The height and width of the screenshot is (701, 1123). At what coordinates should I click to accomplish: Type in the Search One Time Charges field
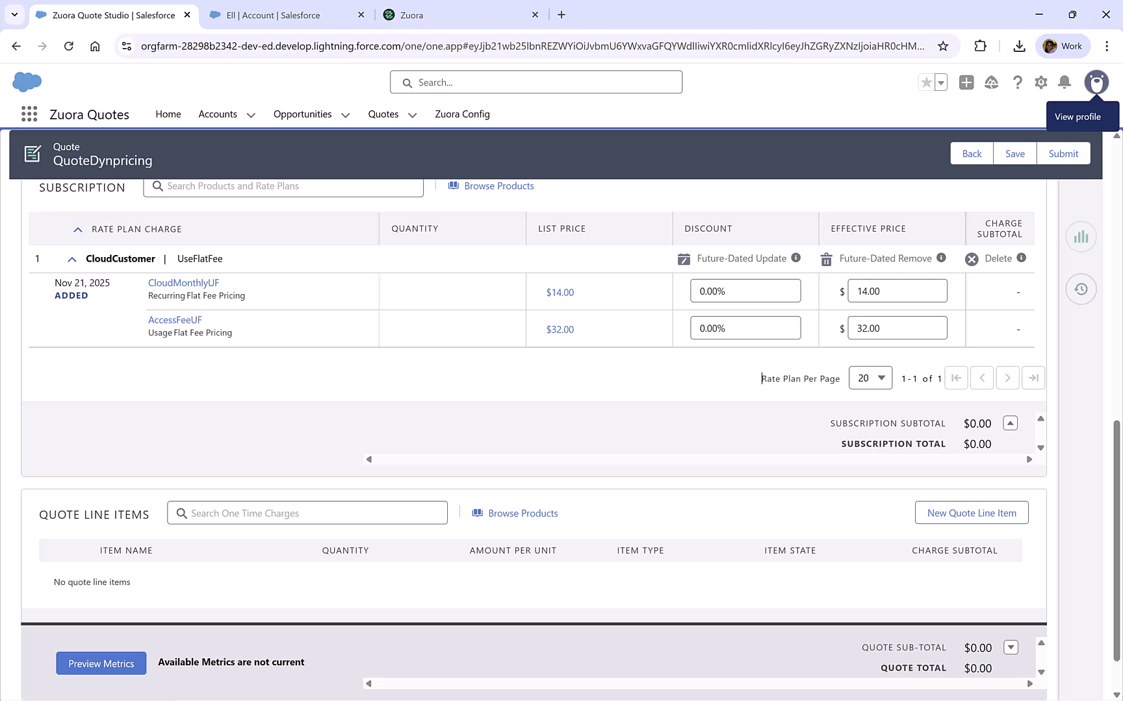pyautogui.click(x=307, y=512)
